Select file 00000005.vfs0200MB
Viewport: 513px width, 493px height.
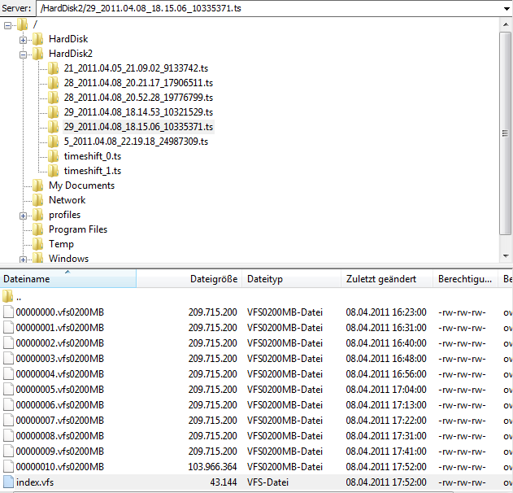pyautogui.click(x=60, y=390)
